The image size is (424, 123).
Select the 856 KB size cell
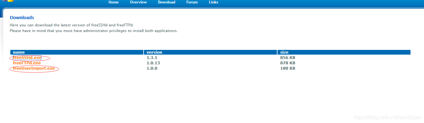pos(288,58)
